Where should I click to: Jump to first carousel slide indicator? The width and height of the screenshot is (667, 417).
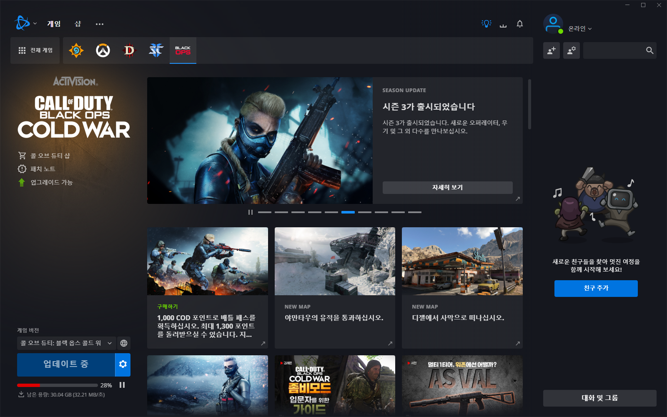pos(265,212)
